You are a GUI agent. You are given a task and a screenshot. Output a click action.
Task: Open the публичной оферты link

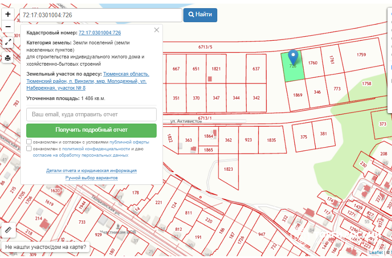[129, 142]
